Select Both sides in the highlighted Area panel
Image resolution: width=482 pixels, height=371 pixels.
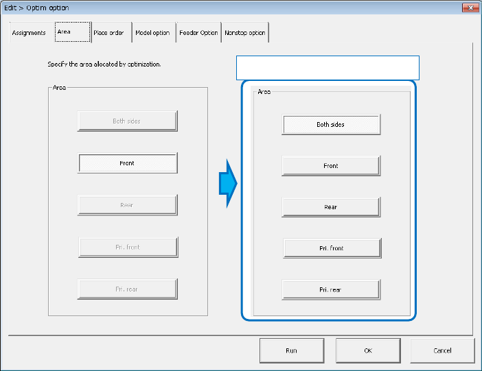click(331, 124)
